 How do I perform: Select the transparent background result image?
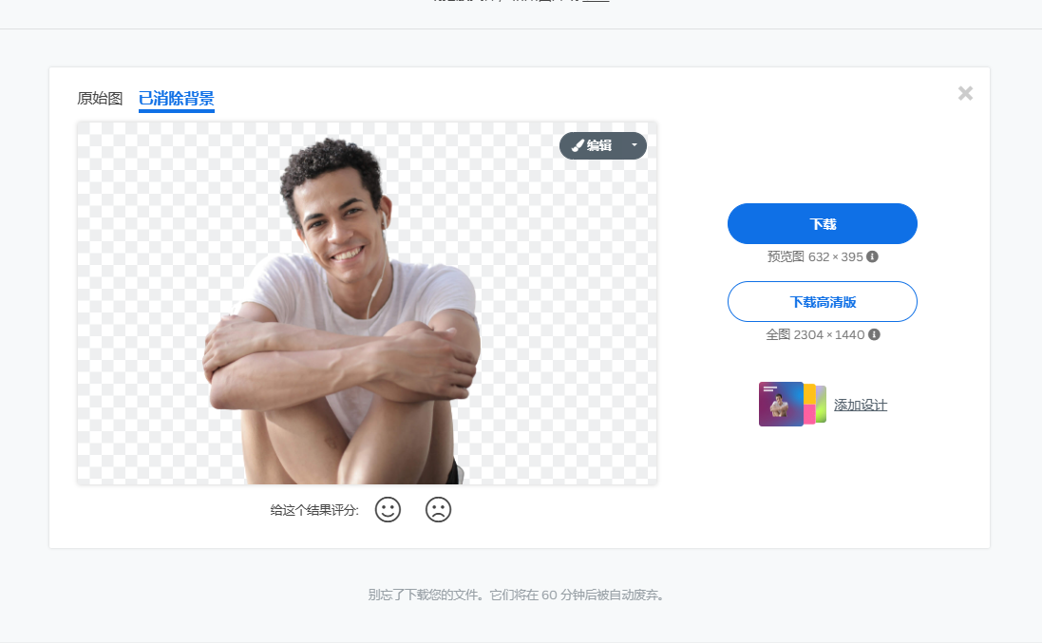367,302
